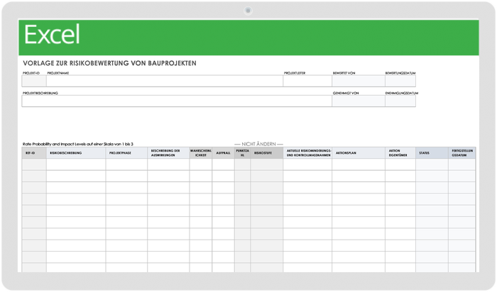Select the Risikostufe column header
The width and height of the screenshot is (497, 292).
(x=267, y=153)
